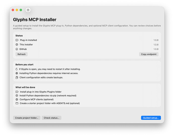The width and height of the screenshot is (174, 136).
Task: Click the starter project folder icon
Action: (17, 103)
